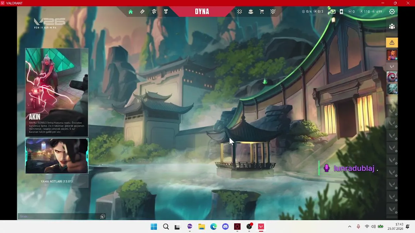The width and height of the screenshot is (415, 233).
Task: Open the white card icon beside mail
Action: click(x=341, y=12)
